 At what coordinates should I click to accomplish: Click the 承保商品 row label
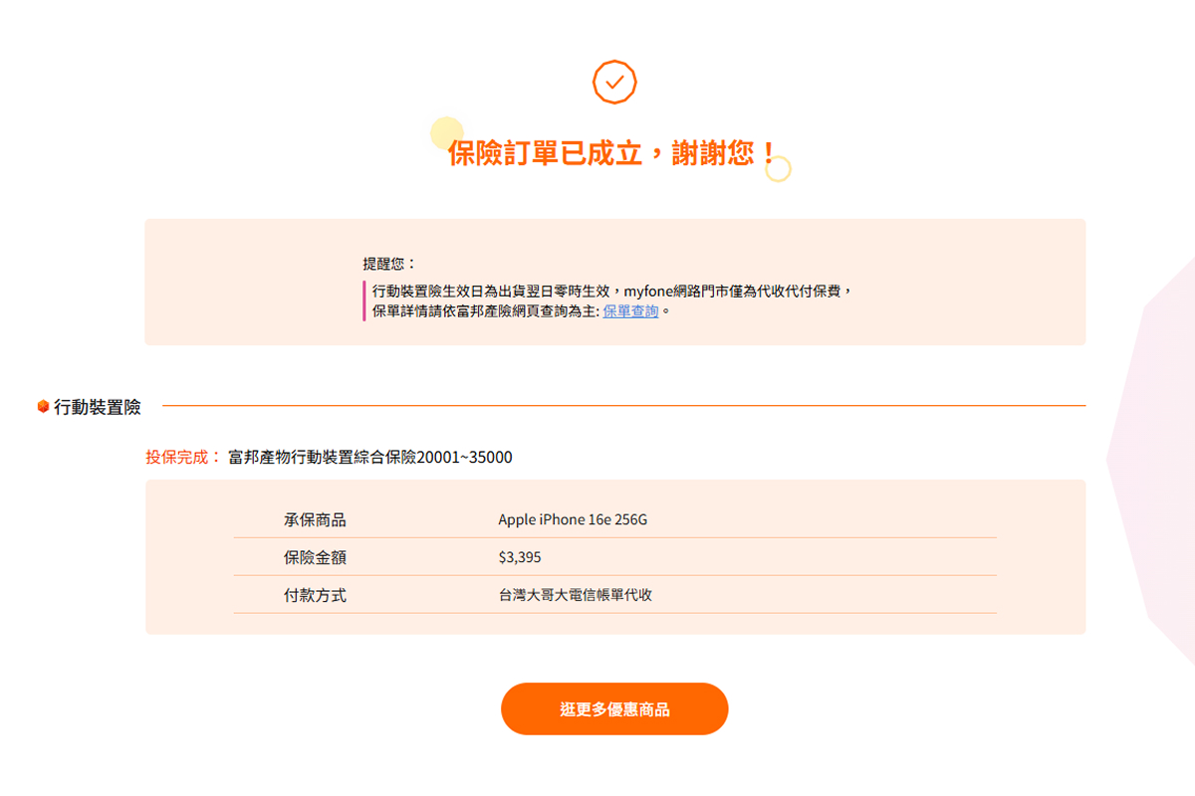coord(315,519)
